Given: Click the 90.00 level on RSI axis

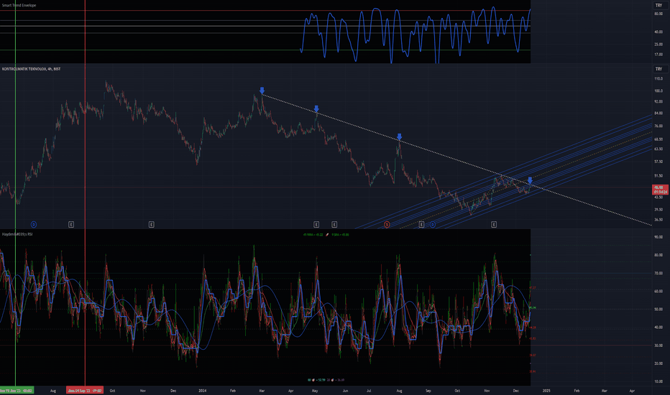Looking at the screenshot, I should pyautogui.click(x=658, y=237).
